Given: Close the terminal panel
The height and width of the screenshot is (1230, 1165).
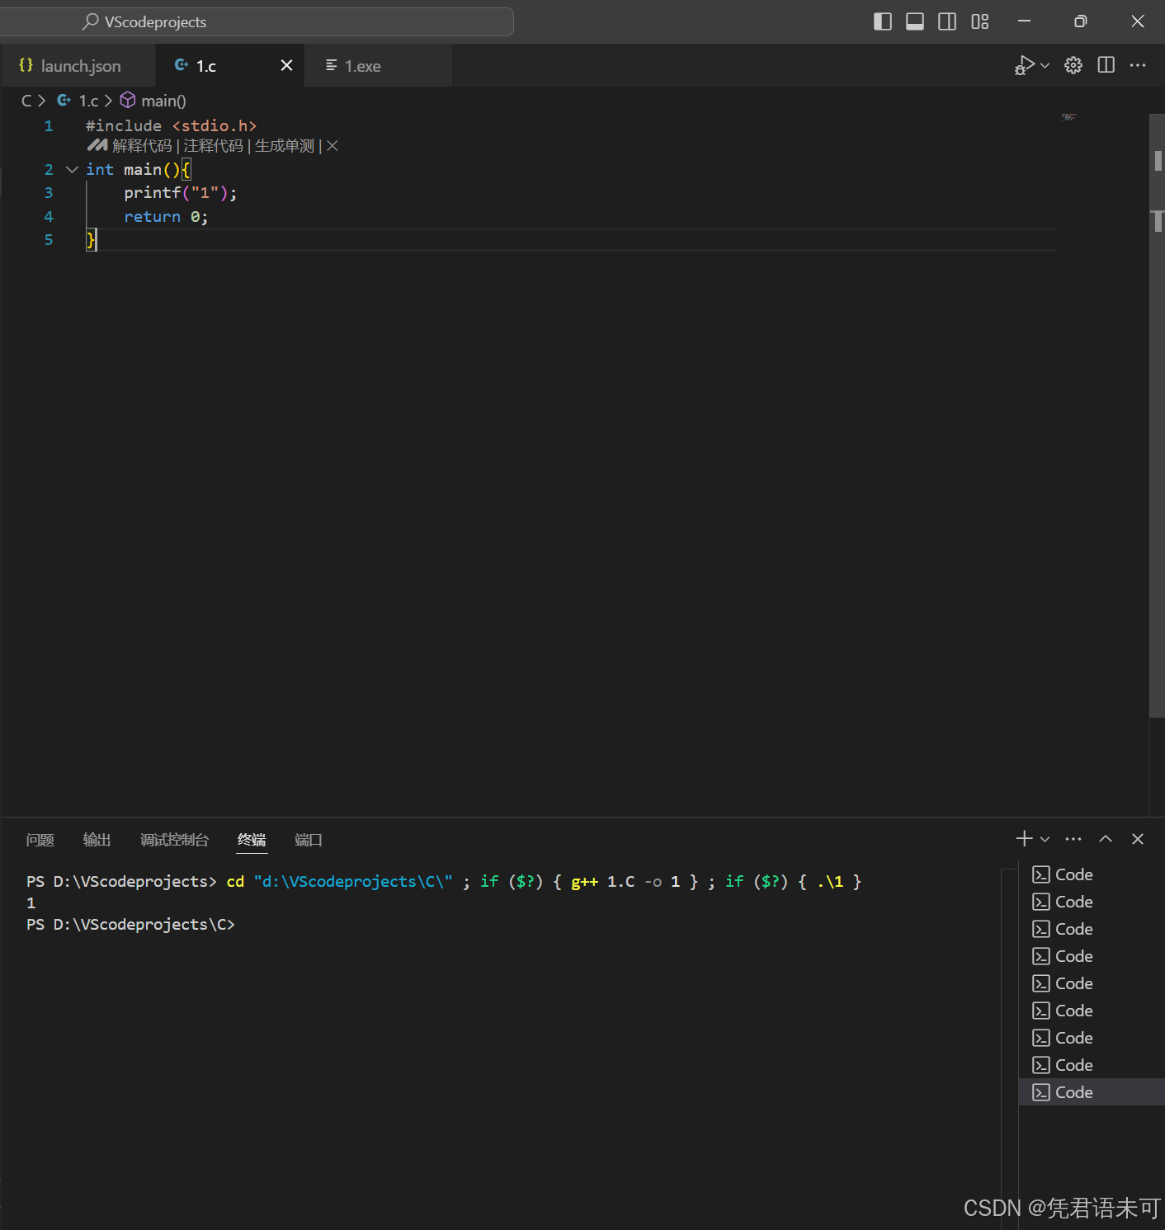Looking at the screenshot, I should (x=1138, y=839).
